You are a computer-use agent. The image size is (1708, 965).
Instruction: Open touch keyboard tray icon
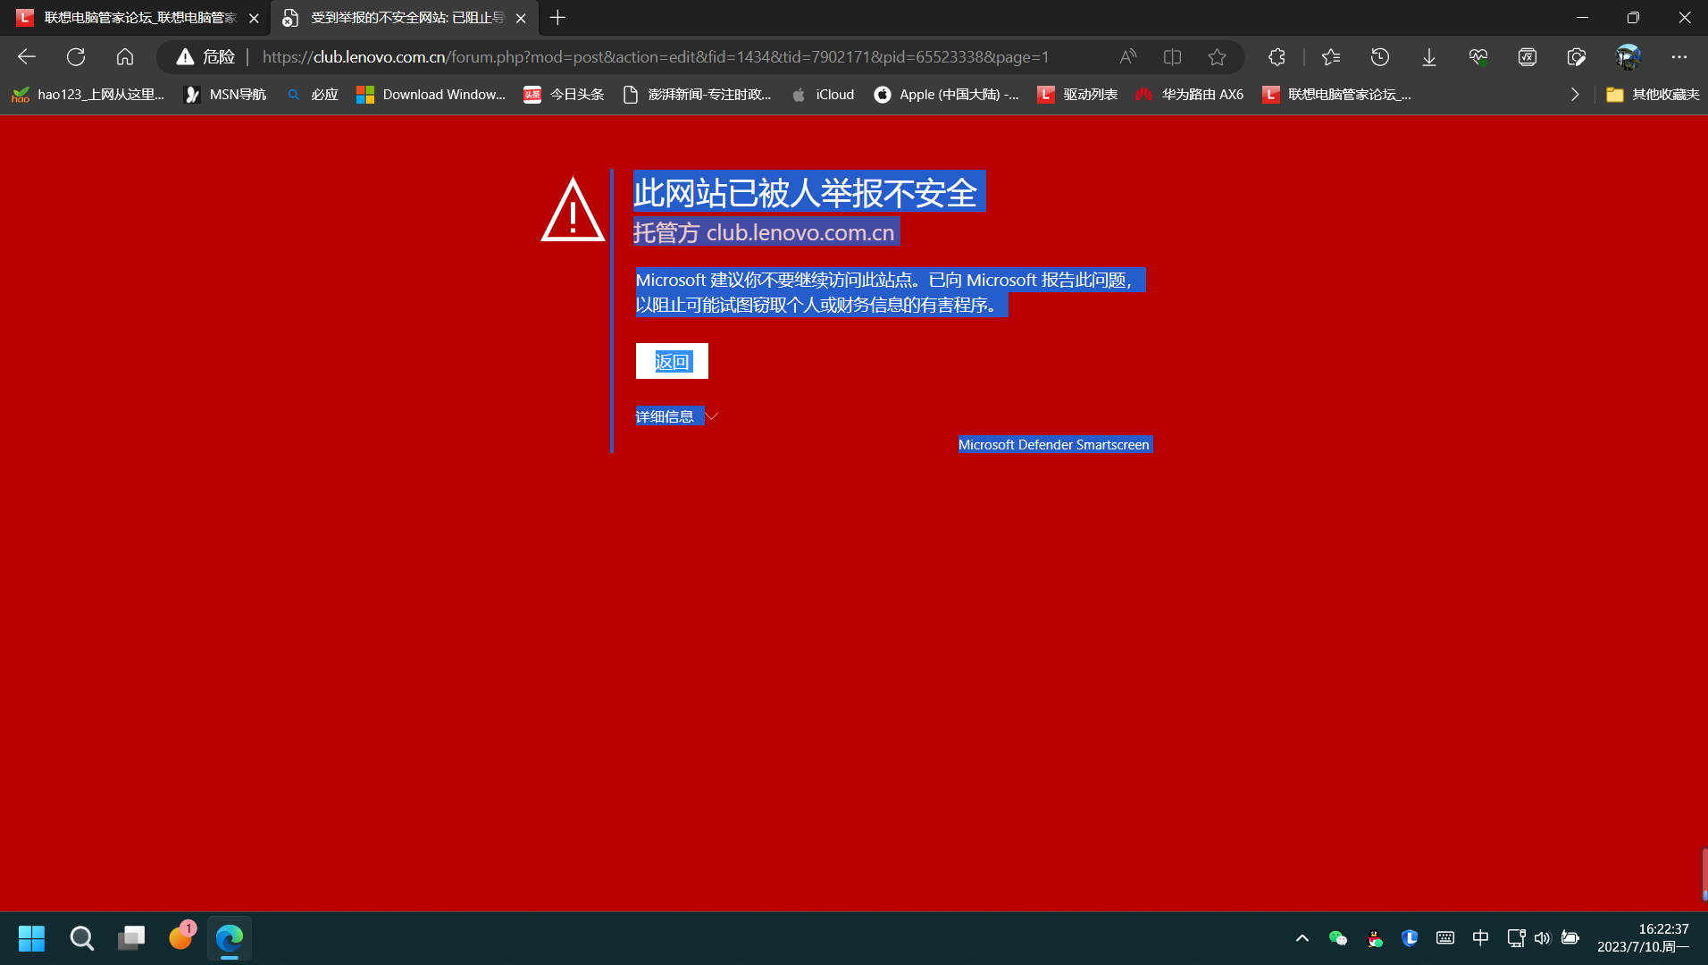point(1445,938)
